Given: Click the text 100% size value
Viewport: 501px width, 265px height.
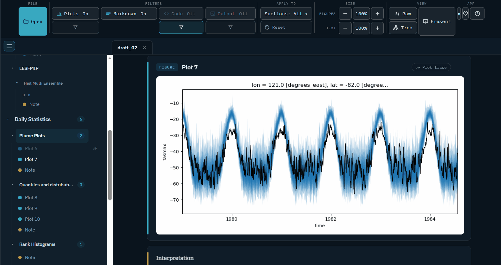Looking at the screenshot, I should pos(361,28).
